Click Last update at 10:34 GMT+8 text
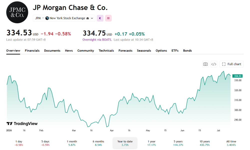 tap(133, 40)
